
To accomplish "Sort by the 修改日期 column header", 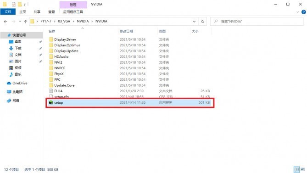I will pos(126,31).
